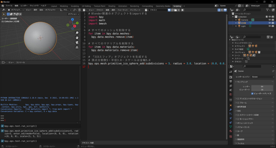Switch orthographic/perspective grid gizmo

point(77,47)
